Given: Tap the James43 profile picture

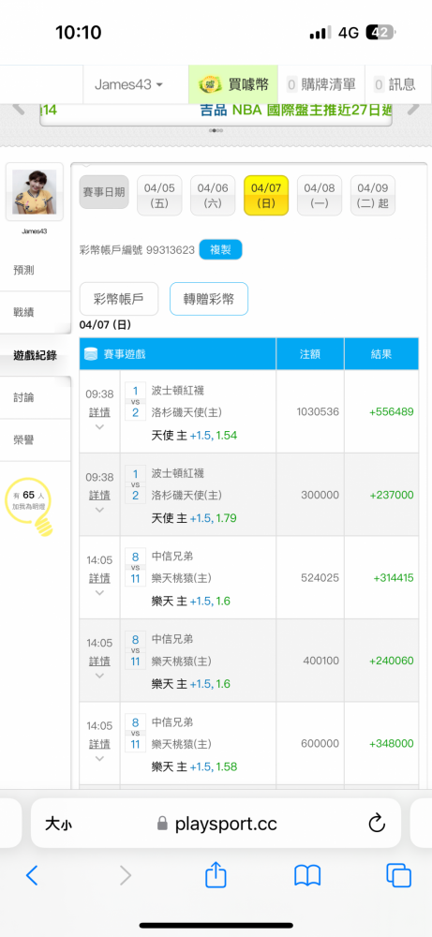Looking at the screenshot, I should (34, 192).
